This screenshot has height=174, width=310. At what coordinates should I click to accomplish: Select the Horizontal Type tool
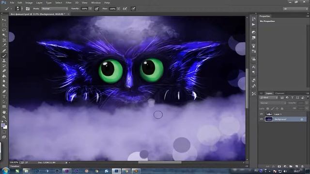click(4, 97)
